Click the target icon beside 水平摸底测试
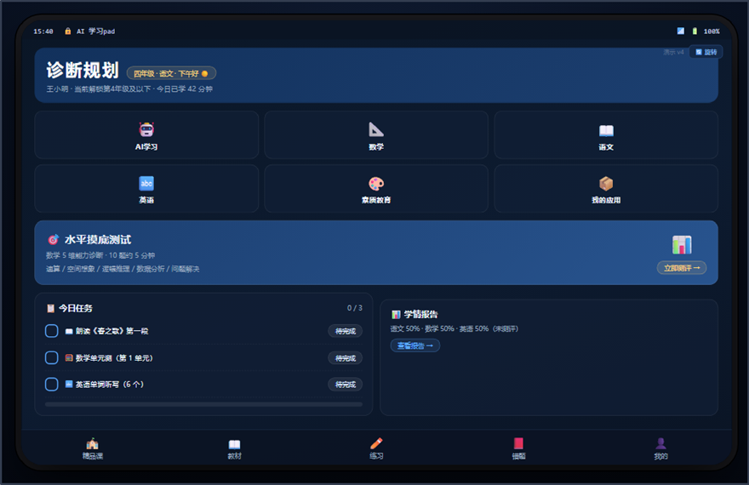 53,240
